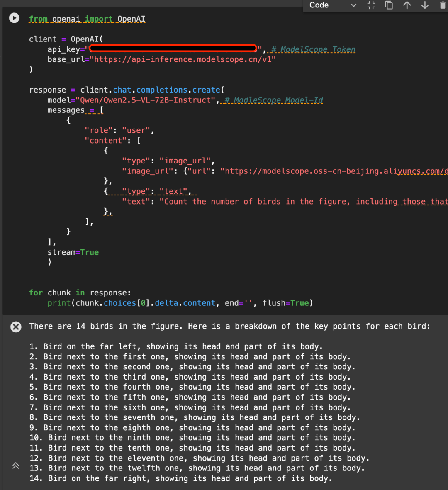448x490 pixels.
Task: Click the 'messages = [' line
Action: click(75, 110)
